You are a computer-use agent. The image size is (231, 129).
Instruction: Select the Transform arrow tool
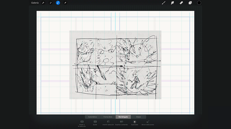65,3
